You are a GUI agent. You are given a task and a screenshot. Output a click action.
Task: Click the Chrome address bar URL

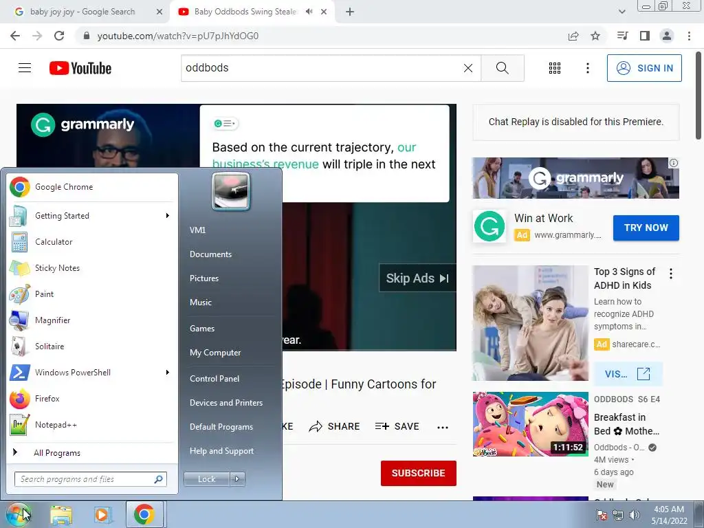(178, 36)
